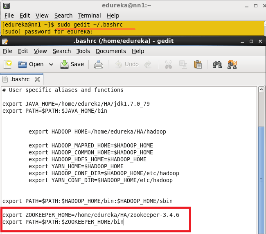Open the gedit Help menu
This screenshot has width=266, height=234.
click(x=138, y=51)
